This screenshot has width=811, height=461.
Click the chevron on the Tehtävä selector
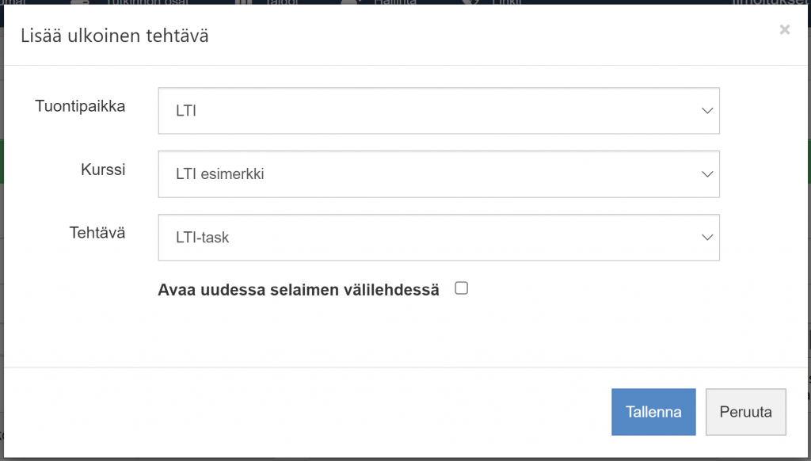coord(707,238)
